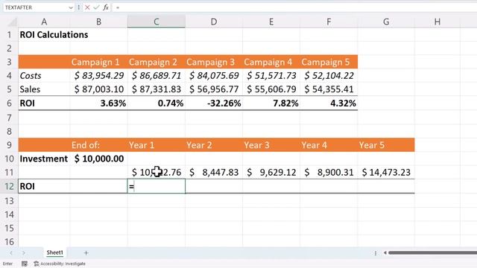Select investment amount $ 10,000.00
This screenshot has width=477, height=268.
coord(99,159)
